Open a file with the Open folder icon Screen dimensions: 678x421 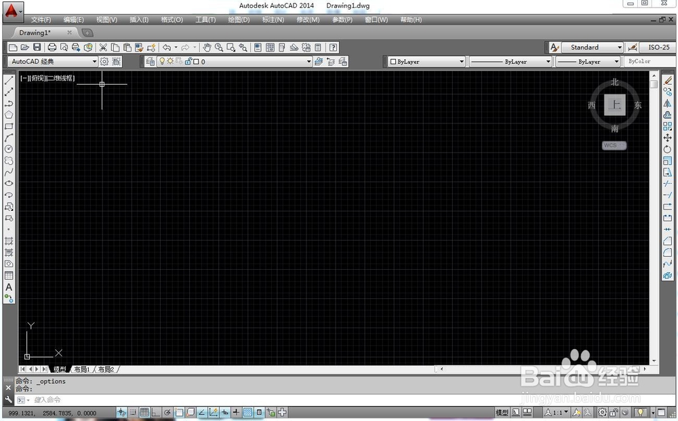click(x=25, y=47)
